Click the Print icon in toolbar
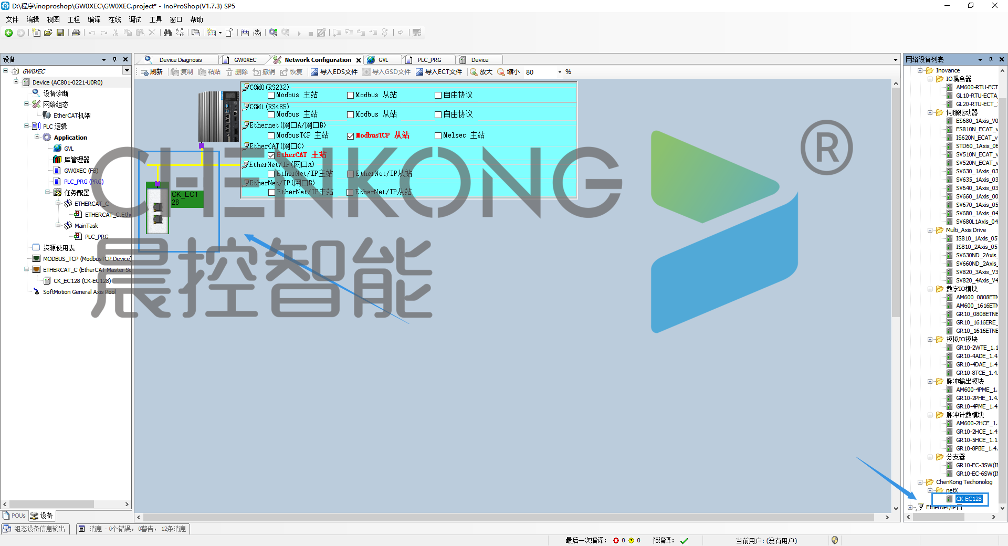Image resolution: width=1008 pixels, height=546 pixels. (x=76, y=33)
